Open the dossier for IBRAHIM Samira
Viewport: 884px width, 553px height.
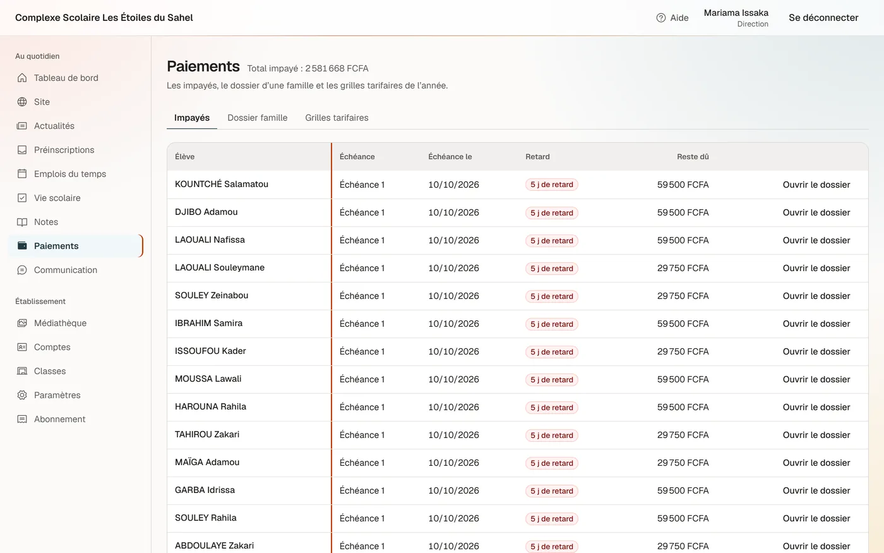[x=816, y=324]
